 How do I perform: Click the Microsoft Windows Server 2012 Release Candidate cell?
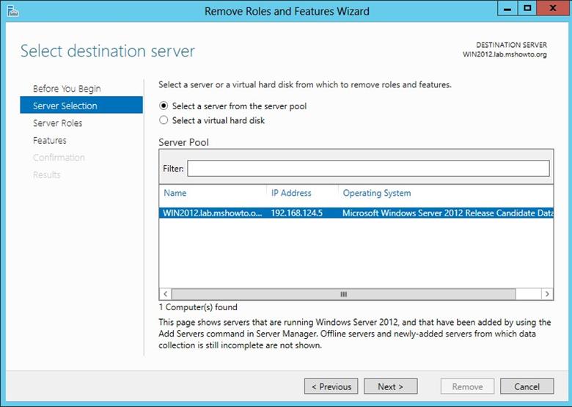tap(447, 213)
